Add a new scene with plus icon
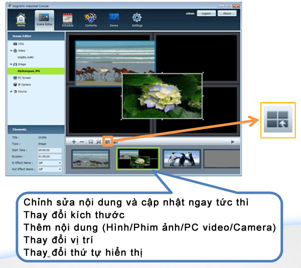301x268 pixels. [74, 142]
